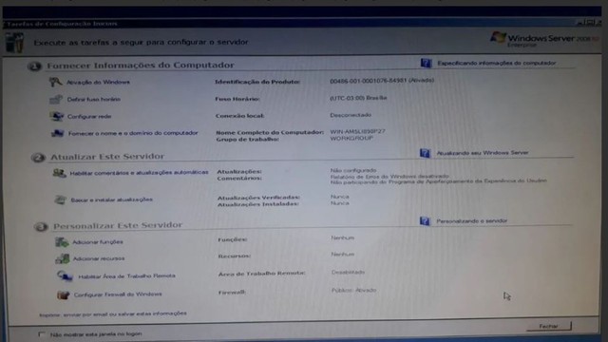Click the Adicionar recursos icon
608x342 pixels.
coord(62,258)
